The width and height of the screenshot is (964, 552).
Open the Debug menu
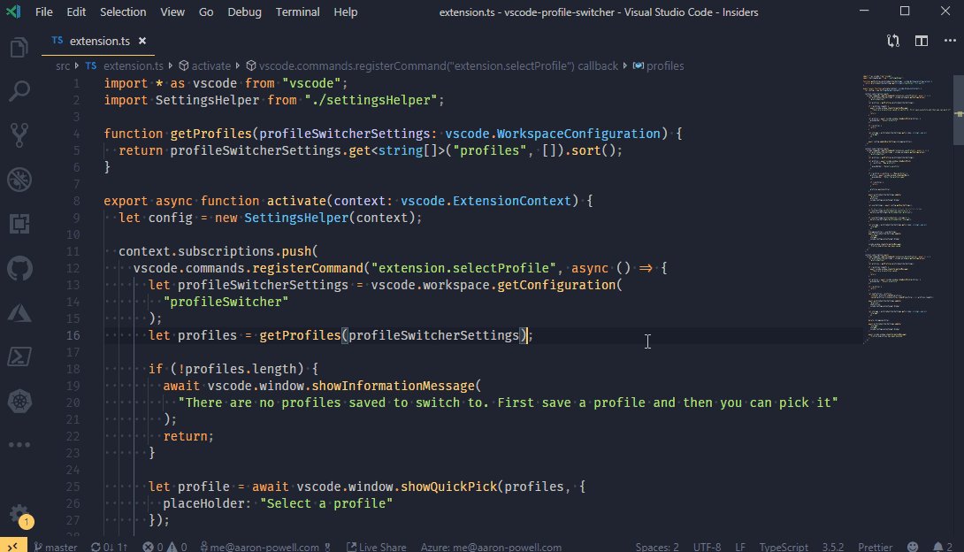click(x=244, y=11)
